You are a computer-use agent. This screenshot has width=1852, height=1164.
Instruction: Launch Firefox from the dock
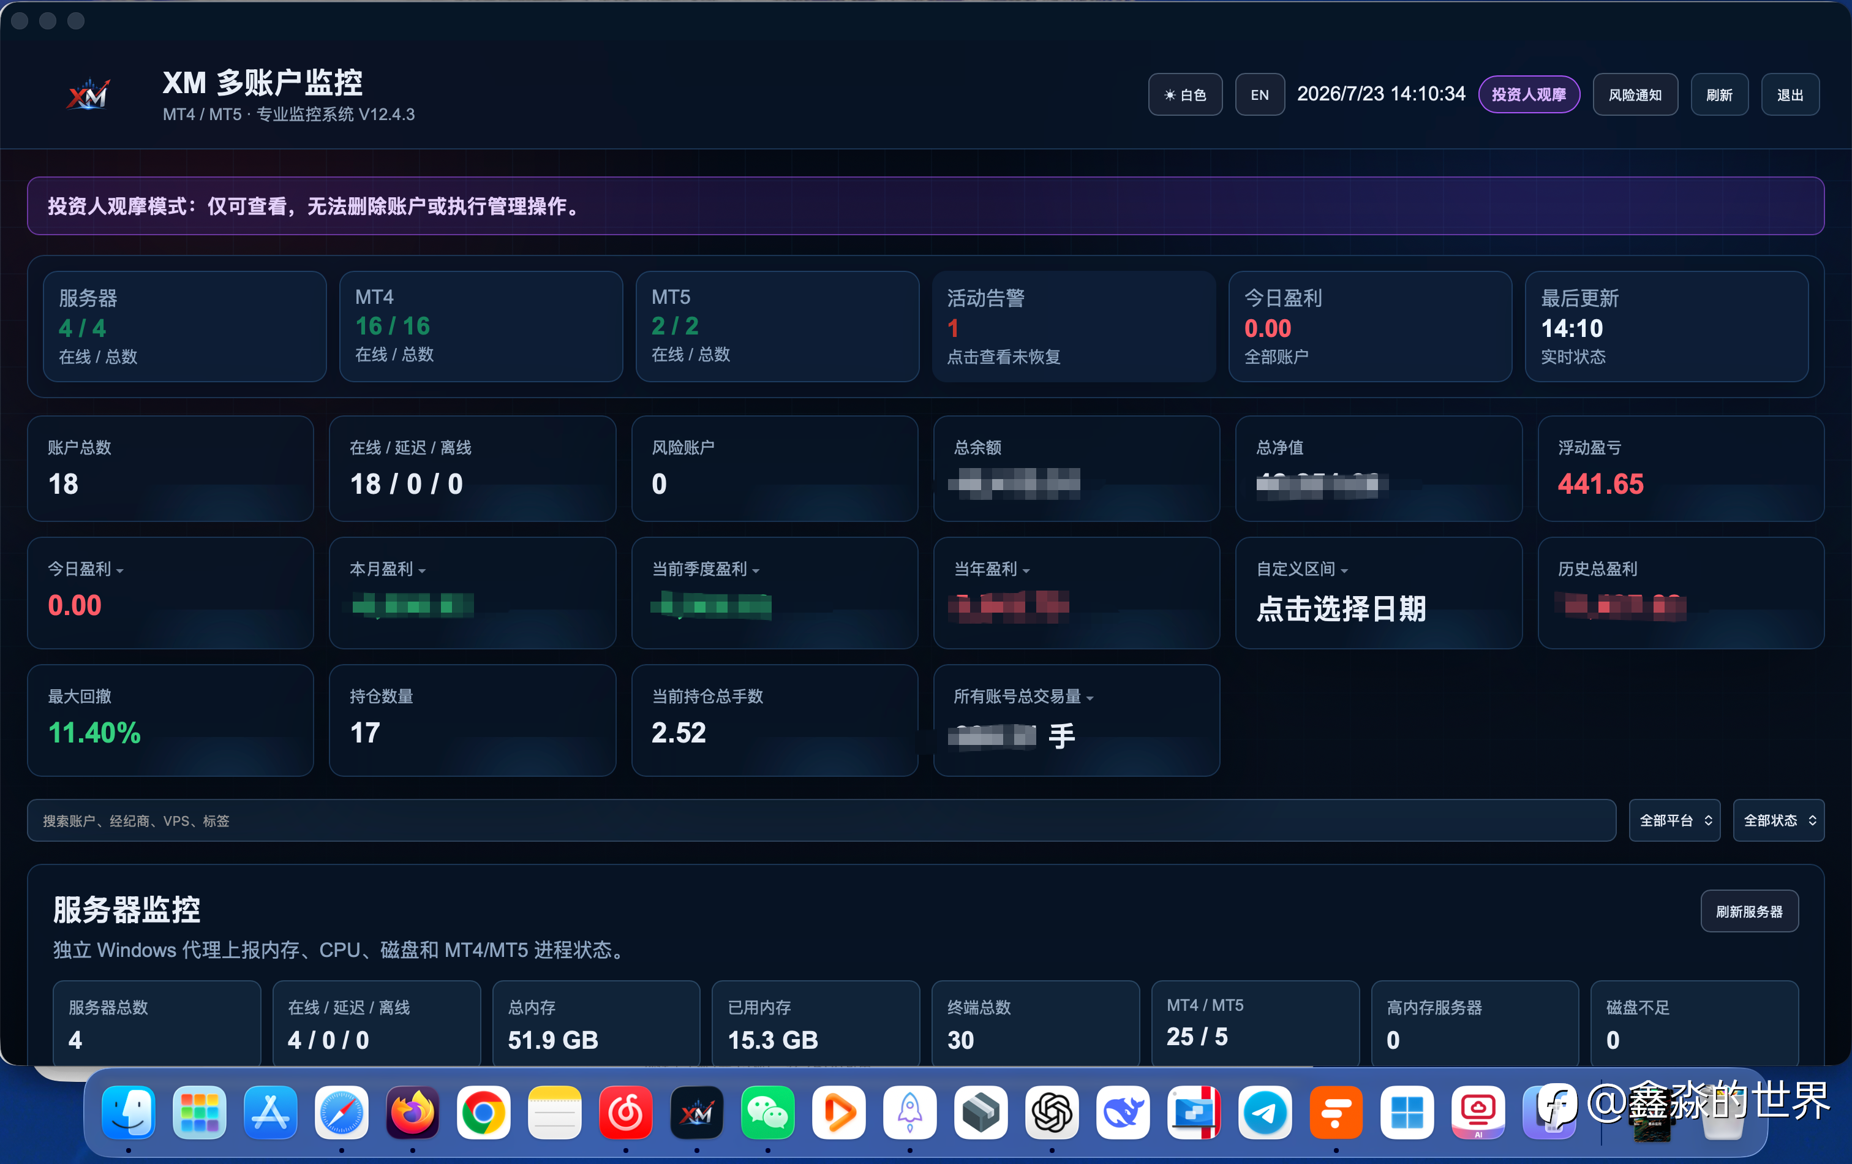pyautogui.click(x=412, y=1112)
